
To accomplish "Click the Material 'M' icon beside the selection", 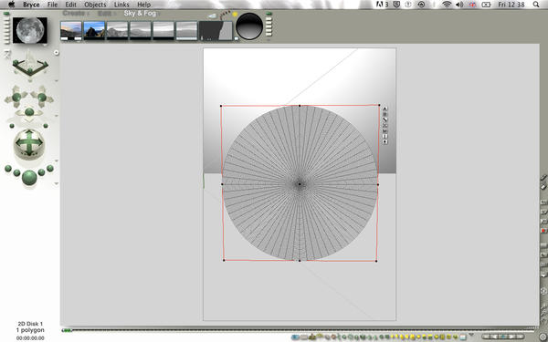I will point(385,130).
